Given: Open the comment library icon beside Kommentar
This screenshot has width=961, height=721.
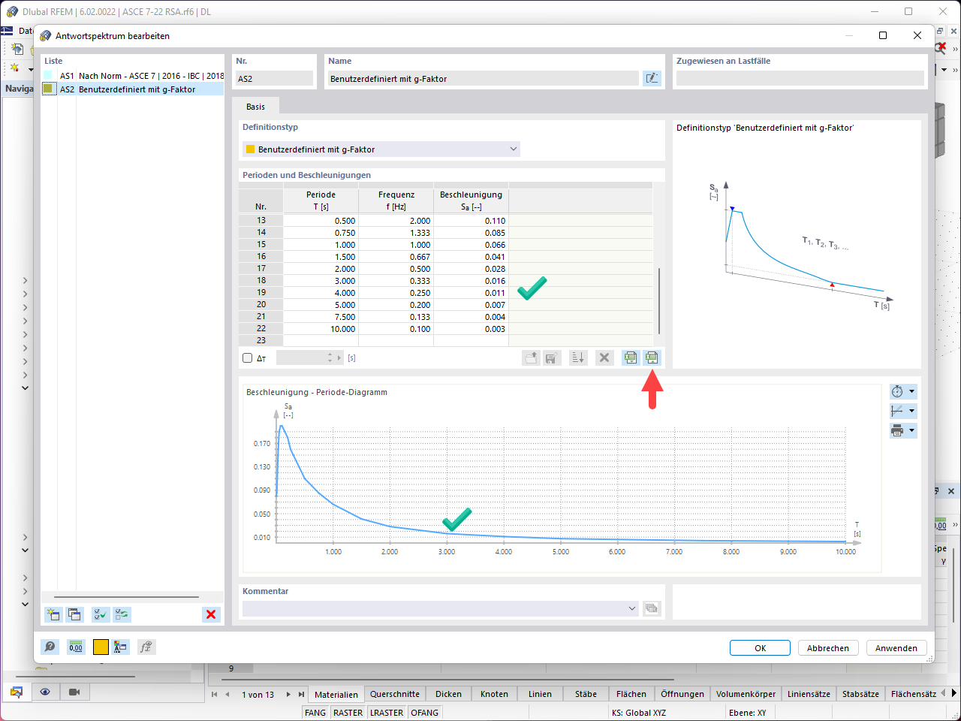Looking at the screenshot, I should tap(652, 608).
